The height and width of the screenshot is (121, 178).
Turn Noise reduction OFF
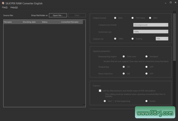pos(147,74)
